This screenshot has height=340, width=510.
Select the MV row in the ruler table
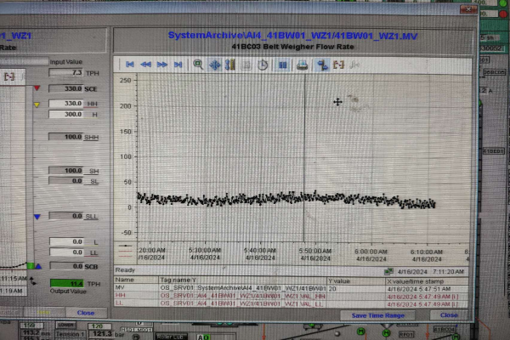tap(291, 288)
